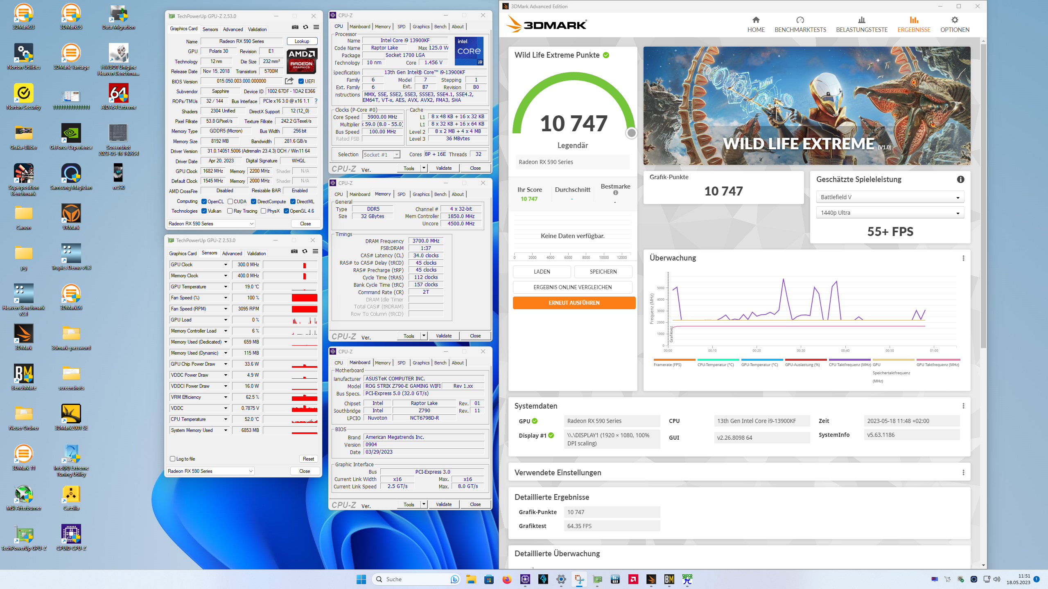This screenshot has width=1048, height=589.
Task: Click the refresh icon in upper GPU-Z
Action: (x=305, y=27)
